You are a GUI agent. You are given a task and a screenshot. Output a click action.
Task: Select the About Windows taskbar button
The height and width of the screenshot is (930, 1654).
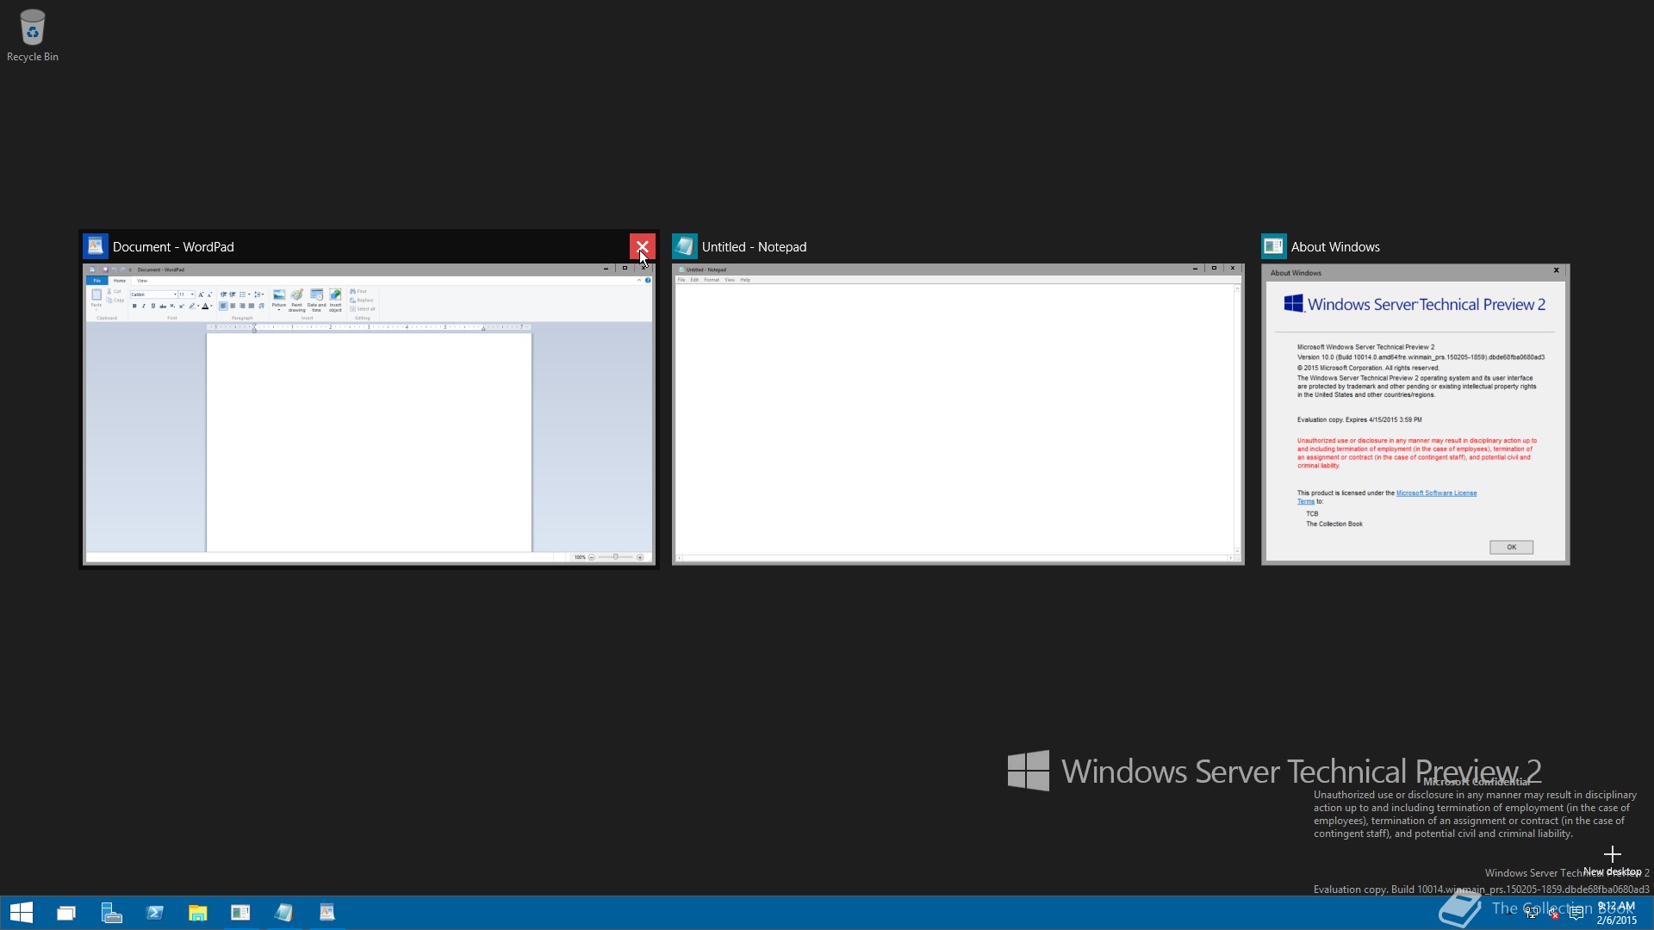pyautogui.click(x=240, y=913)
